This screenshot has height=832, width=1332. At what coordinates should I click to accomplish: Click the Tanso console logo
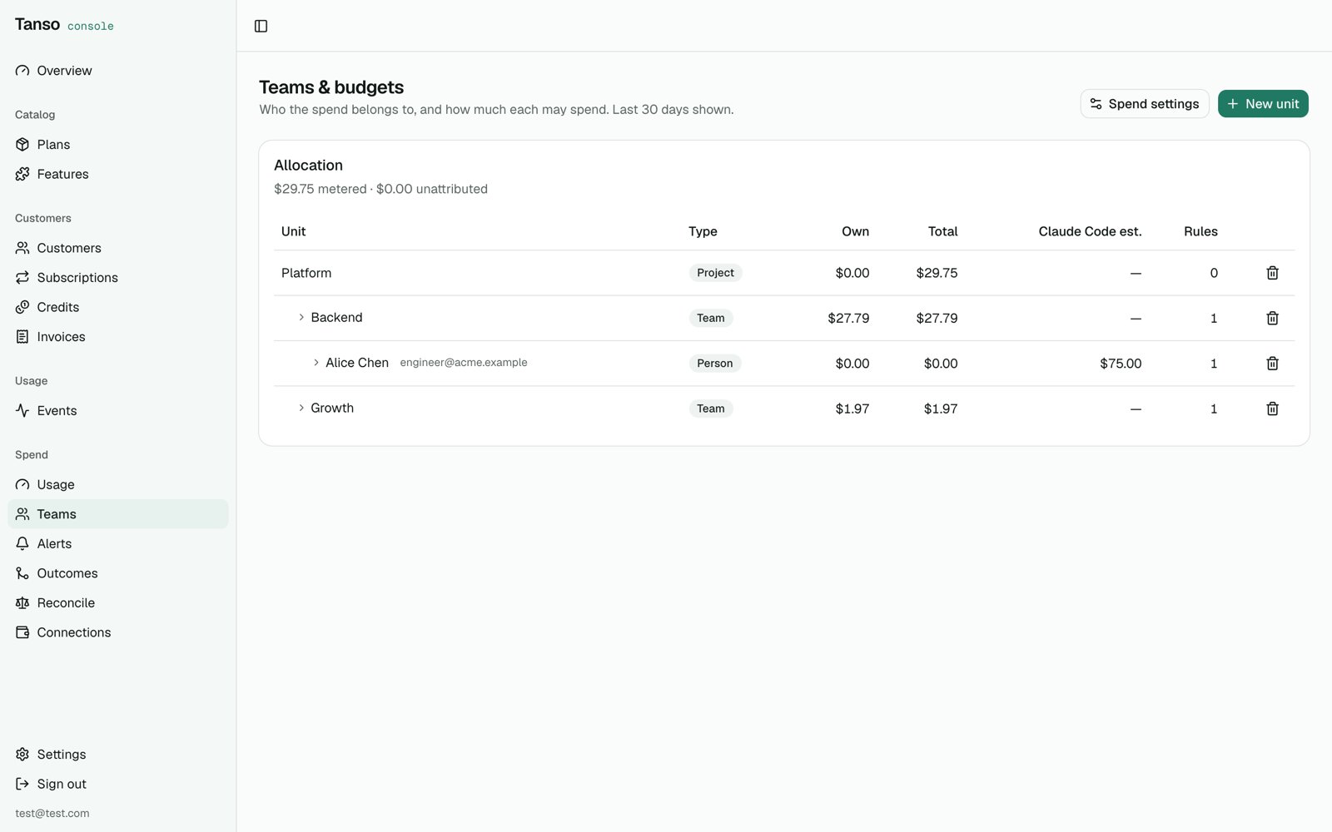click(x=64, y=25)
